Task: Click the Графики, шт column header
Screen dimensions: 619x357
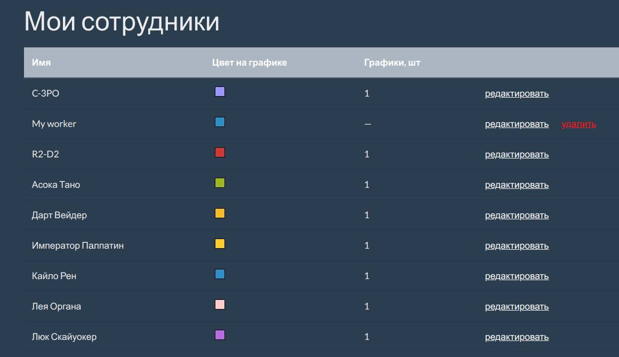Action: click(392, 62)
